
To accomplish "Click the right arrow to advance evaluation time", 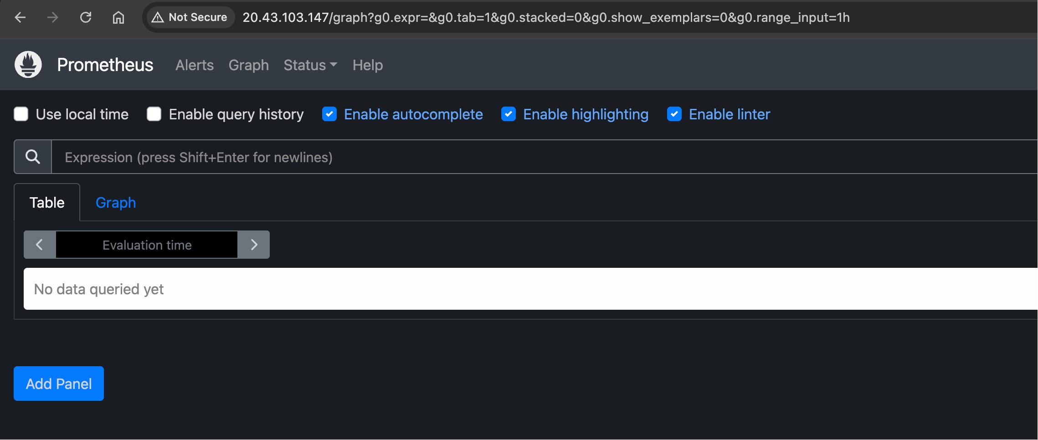I will 254,245.
